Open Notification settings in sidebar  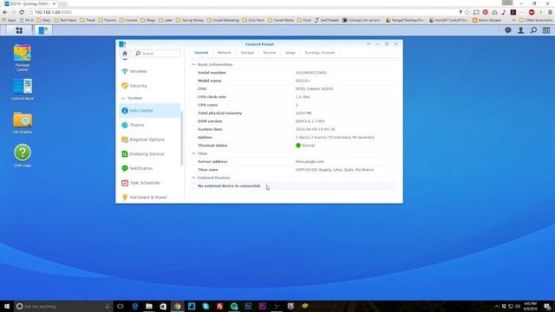click(x=149, y=168)
